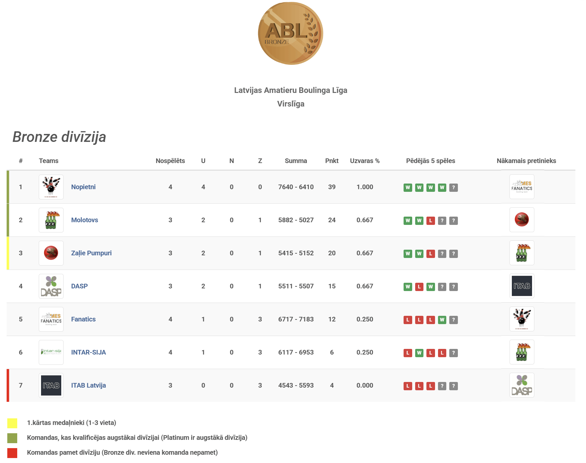Open next opponent logo in Zaļie Pumpuri row
Viewport: 586px width, 463px height.
[x=522, y=253]
